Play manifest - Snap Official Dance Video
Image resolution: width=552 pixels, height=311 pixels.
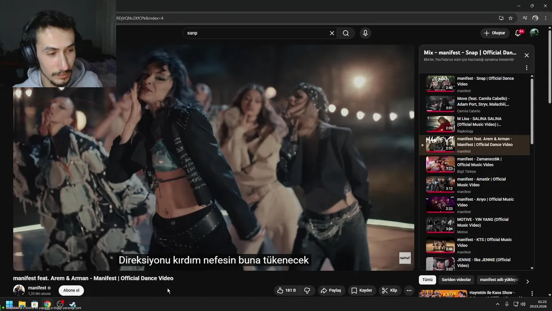tap(474, 84)
